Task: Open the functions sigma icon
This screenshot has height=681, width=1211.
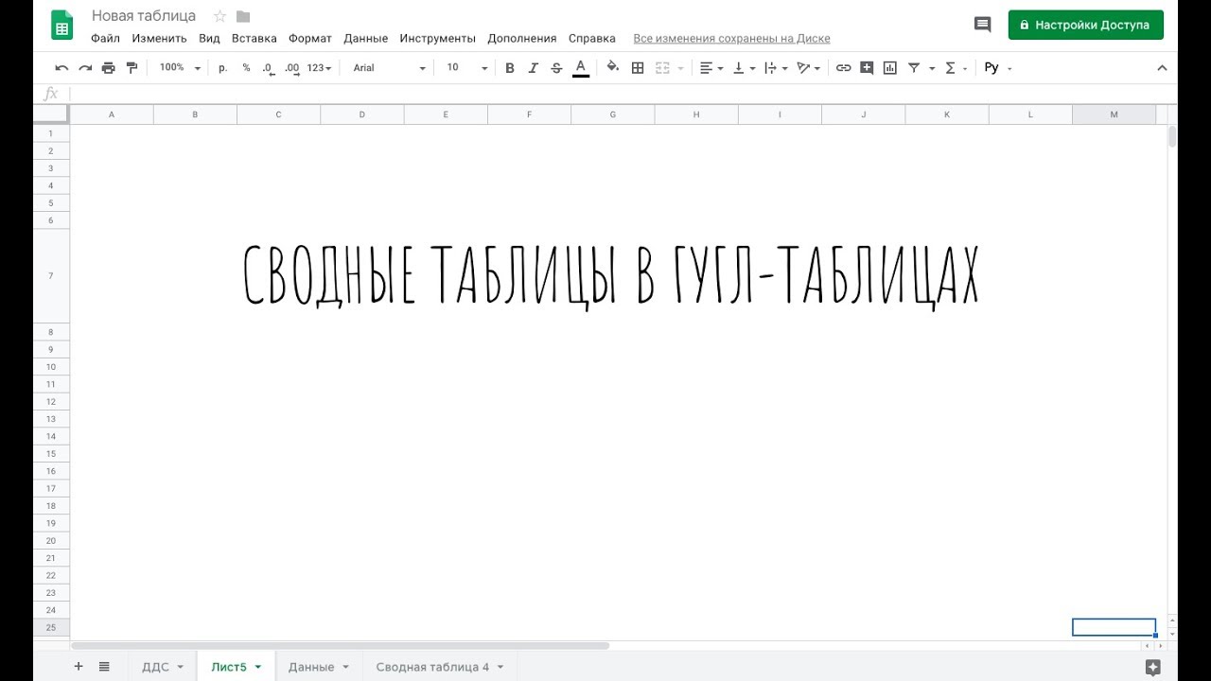Action: (950, 68)
